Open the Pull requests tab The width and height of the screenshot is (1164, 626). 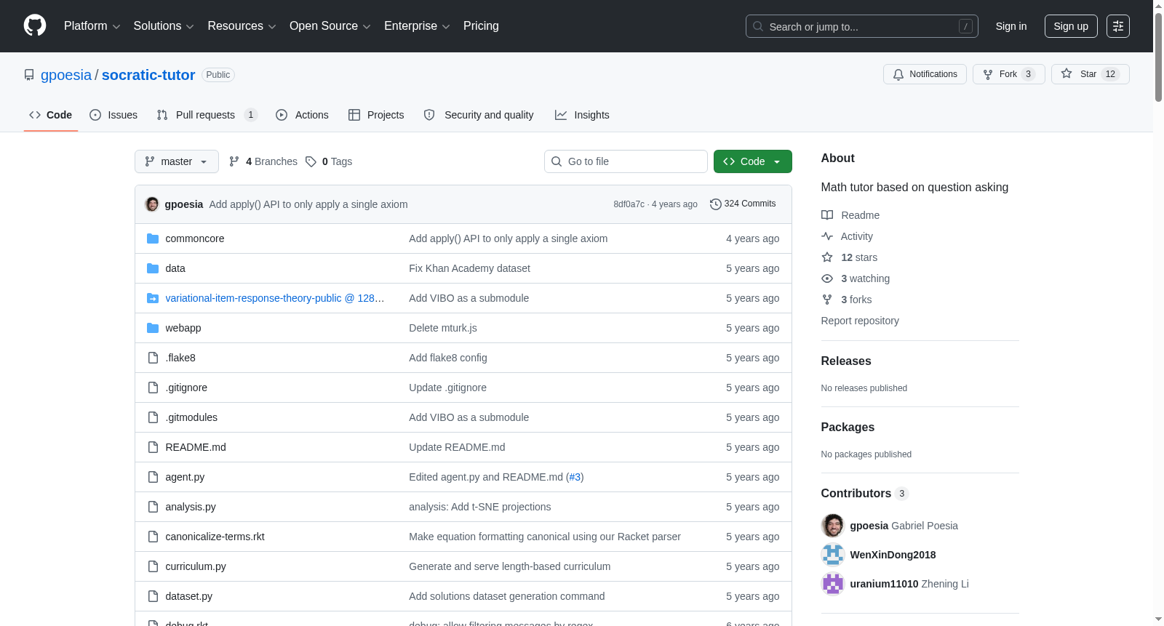207,115
